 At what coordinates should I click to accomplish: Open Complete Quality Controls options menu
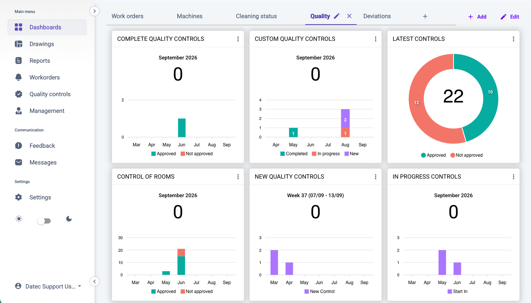pos(238,39)
